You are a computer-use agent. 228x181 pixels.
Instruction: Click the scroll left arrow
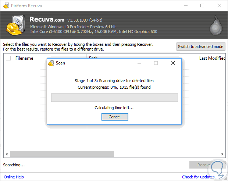7,154
